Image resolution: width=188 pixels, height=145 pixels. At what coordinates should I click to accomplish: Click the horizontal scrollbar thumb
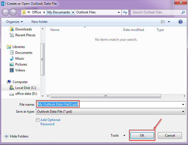point(106,96)
